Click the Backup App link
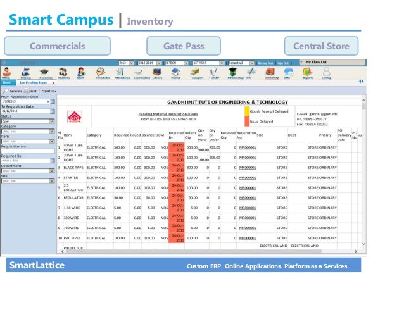The image size is (404, 312). (265, 63)
